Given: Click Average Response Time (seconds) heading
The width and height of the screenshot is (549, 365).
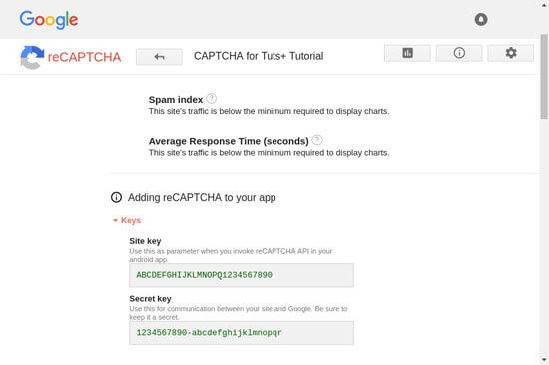Looking at the screenshot, I should pos(229,141).
